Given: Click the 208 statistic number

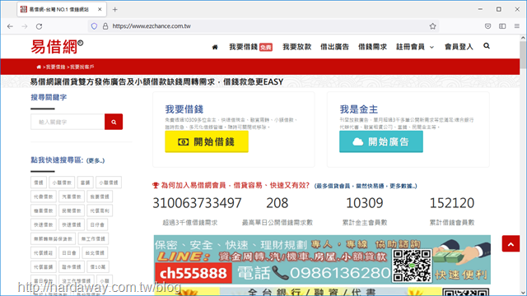Looking at the screenshot, I should [x=277, y=203].
